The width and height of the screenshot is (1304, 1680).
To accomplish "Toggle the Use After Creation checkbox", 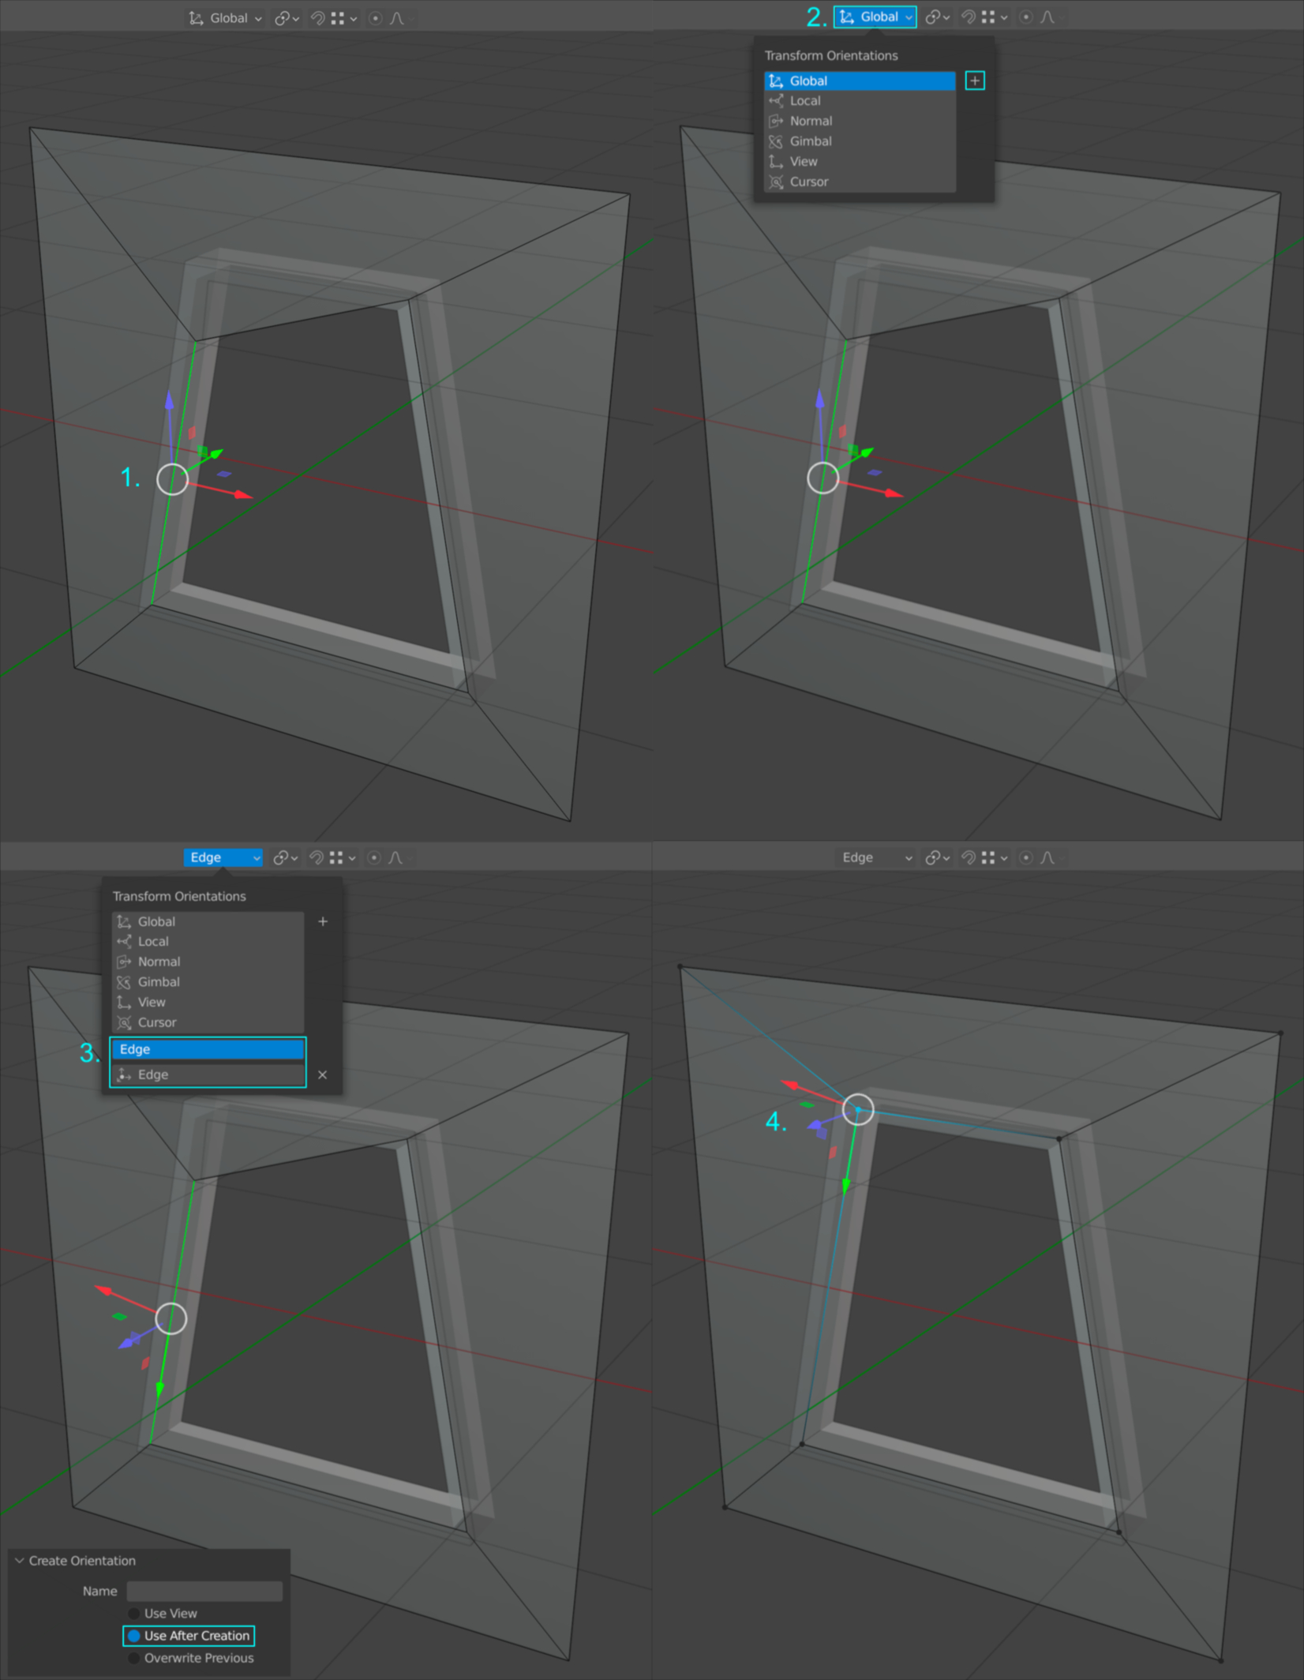I will pyautogui.click(x=134, y=1636).
